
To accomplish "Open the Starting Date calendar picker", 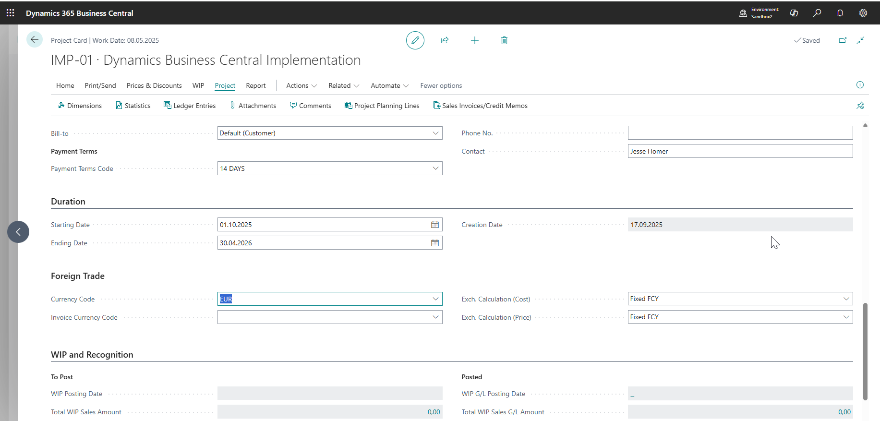I will (435, 225).
